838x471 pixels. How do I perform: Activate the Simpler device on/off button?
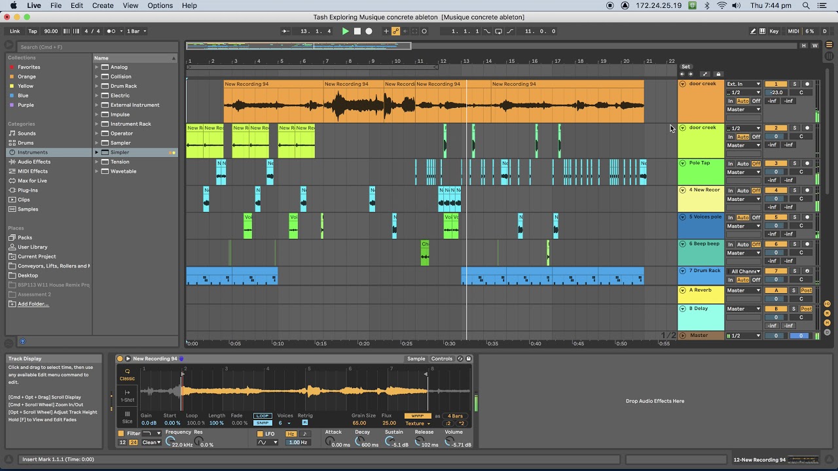coord(120,358)
